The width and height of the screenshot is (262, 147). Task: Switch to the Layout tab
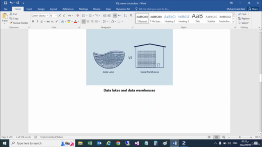(x=54, y=9)
